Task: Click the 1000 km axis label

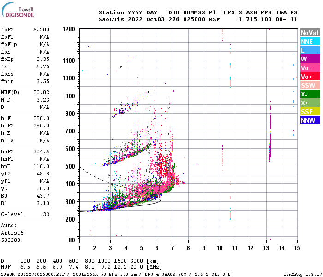Action: 69,78
